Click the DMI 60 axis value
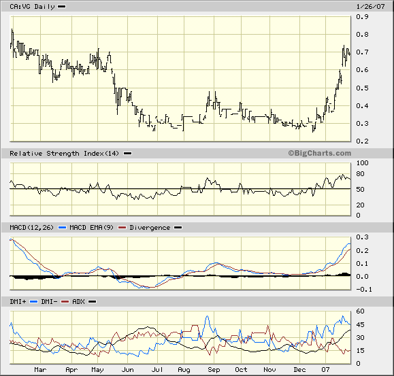The image size is (394, 376). (x=361, y=311)
